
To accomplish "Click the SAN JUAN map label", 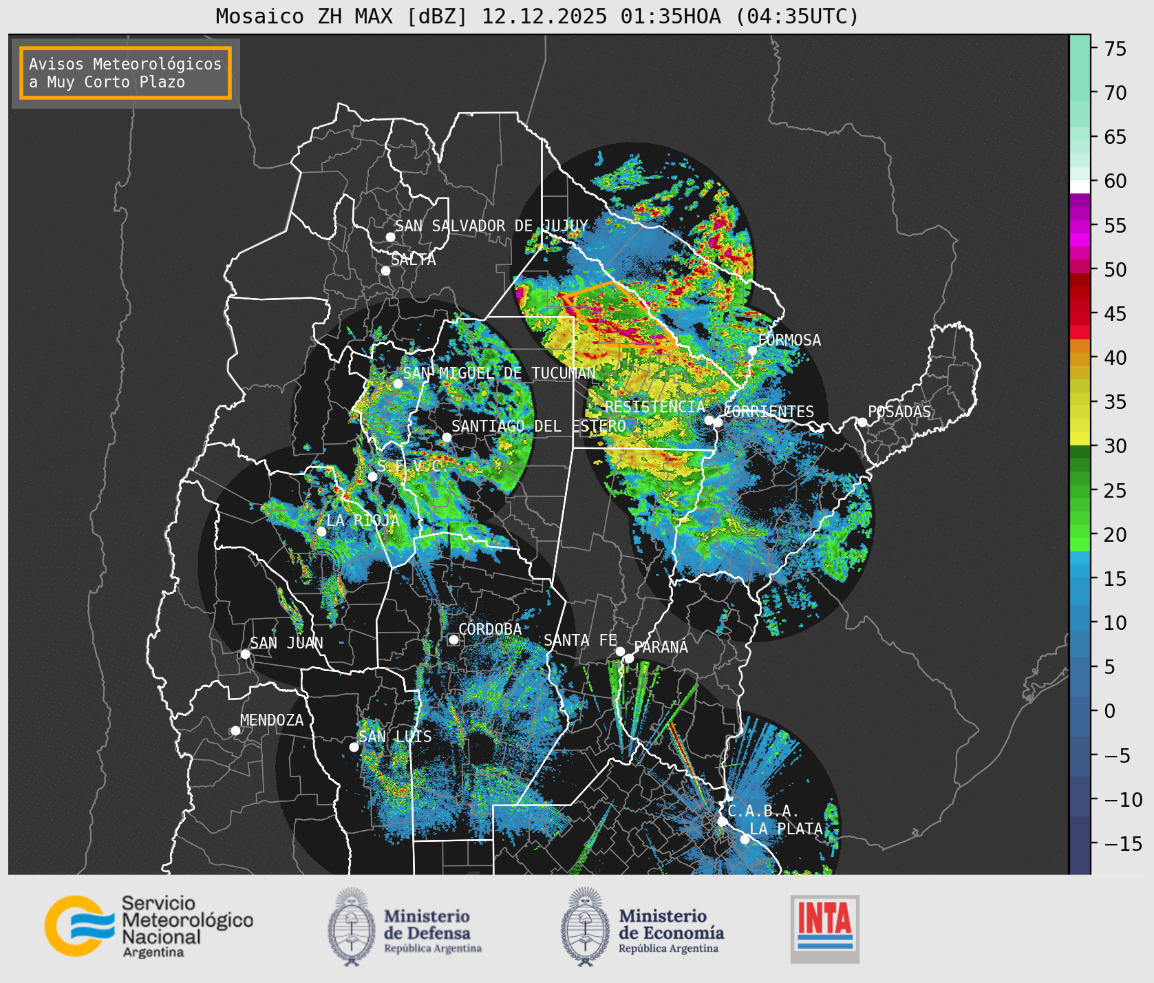I will 286,643.
